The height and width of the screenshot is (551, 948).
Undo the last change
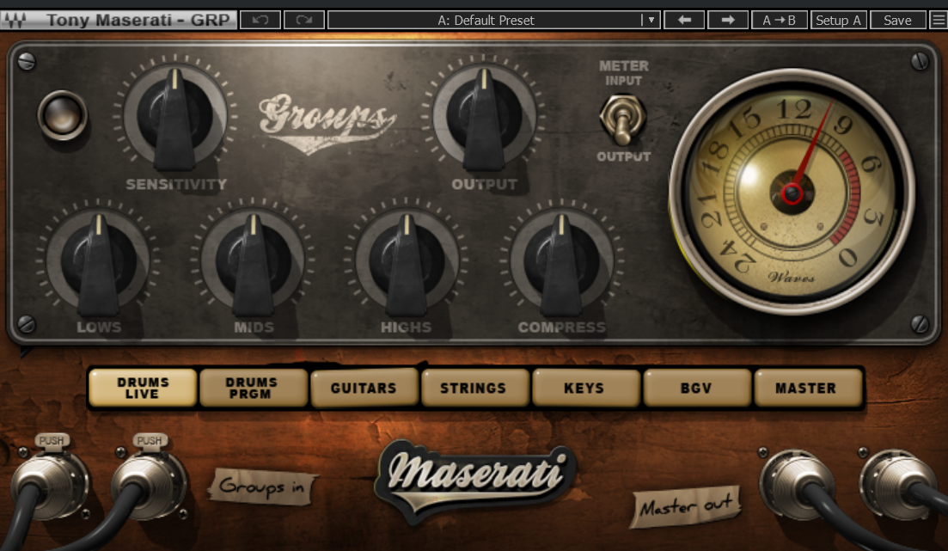pyautogui.click(x=260, y=20)
